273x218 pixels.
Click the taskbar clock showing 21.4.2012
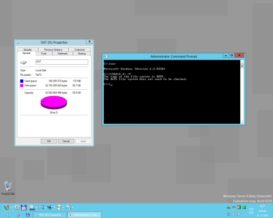262,211
